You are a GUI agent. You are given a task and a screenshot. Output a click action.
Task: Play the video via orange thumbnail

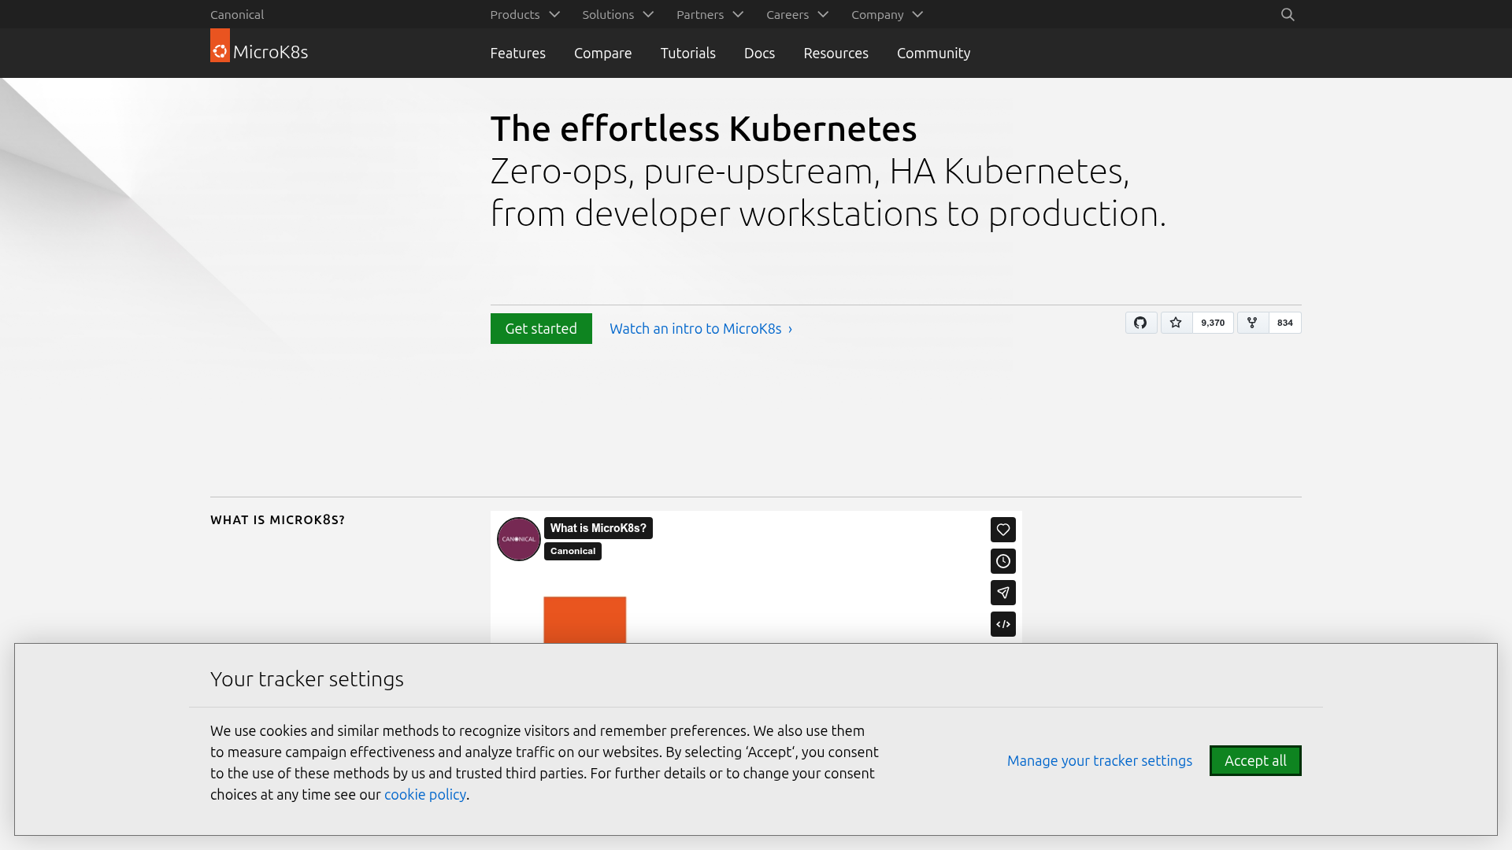pos(584,619)
